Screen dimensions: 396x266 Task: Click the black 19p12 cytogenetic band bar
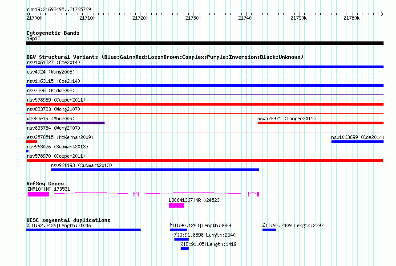[205, 43]
